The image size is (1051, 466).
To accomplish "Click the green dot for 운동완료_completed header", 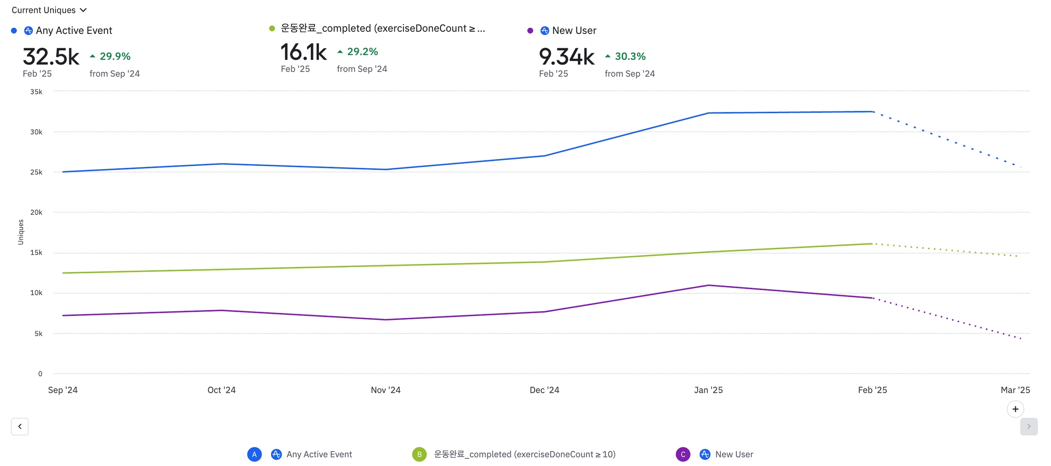I will 272,29.
